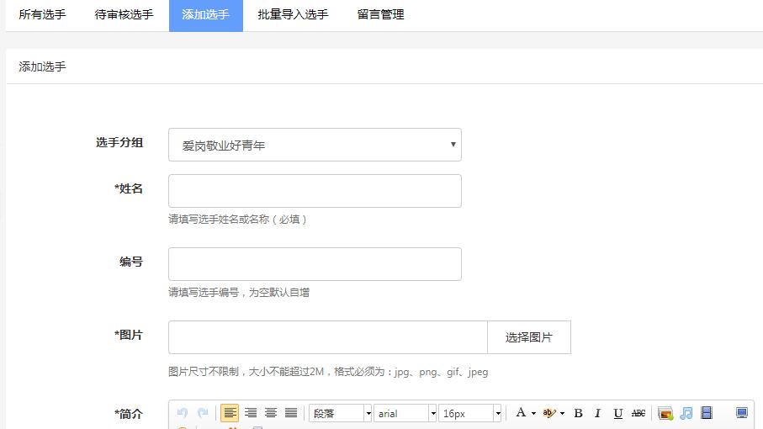Redo the edit in the editor toolbar
The width and height of the screenshot is (763, 429).
pos(203,413)
